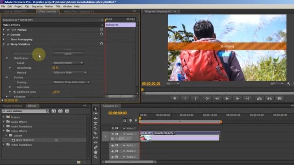Select Warp Stabilizer in Effects list

click(25, 140)
